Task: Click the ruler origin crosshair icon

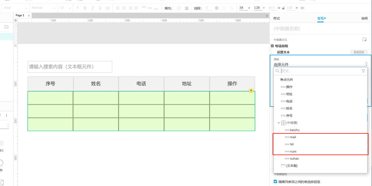Action: click(x=15, y=20)
